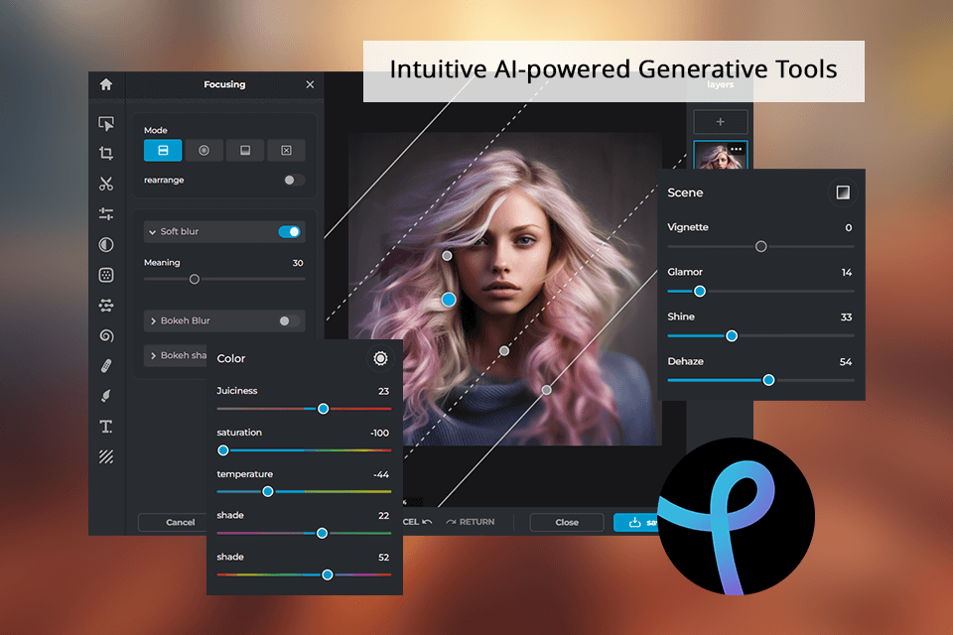Set the Juiciness slider handle
The image size is (953, 635).
point(324,409)
